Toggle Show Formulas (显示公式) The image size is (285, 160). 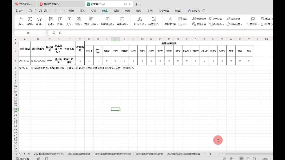(x=215, y=19)
